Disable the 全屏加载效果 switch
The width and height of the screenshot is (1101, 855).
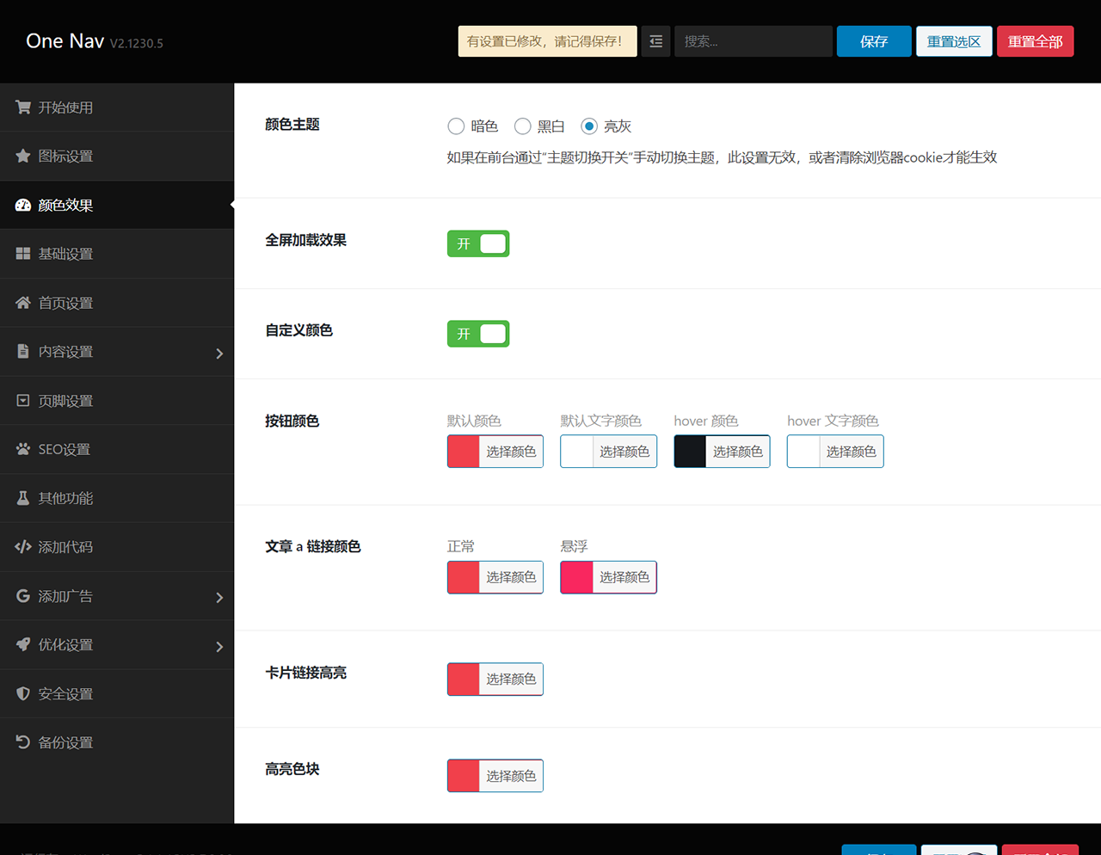478,243
